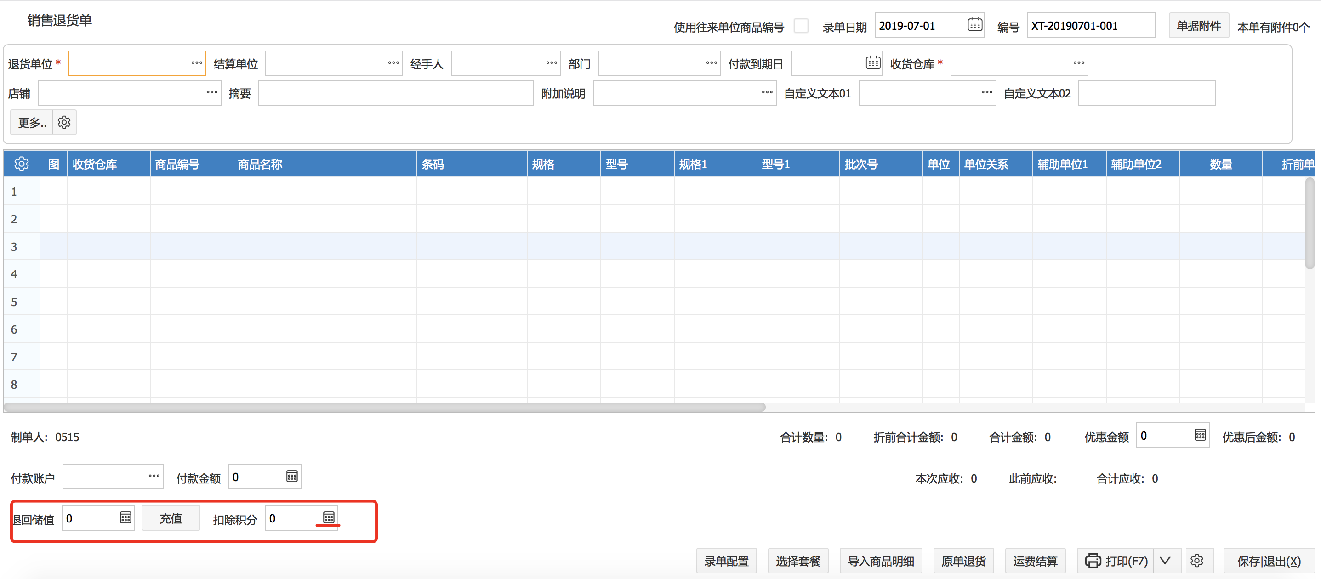Click the 规格 column header

pyautogui.click(x=564, y=164)
